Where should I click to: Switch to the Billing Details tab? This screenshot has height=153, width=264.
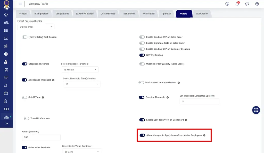pyautogui.click(x=42, y=14)
